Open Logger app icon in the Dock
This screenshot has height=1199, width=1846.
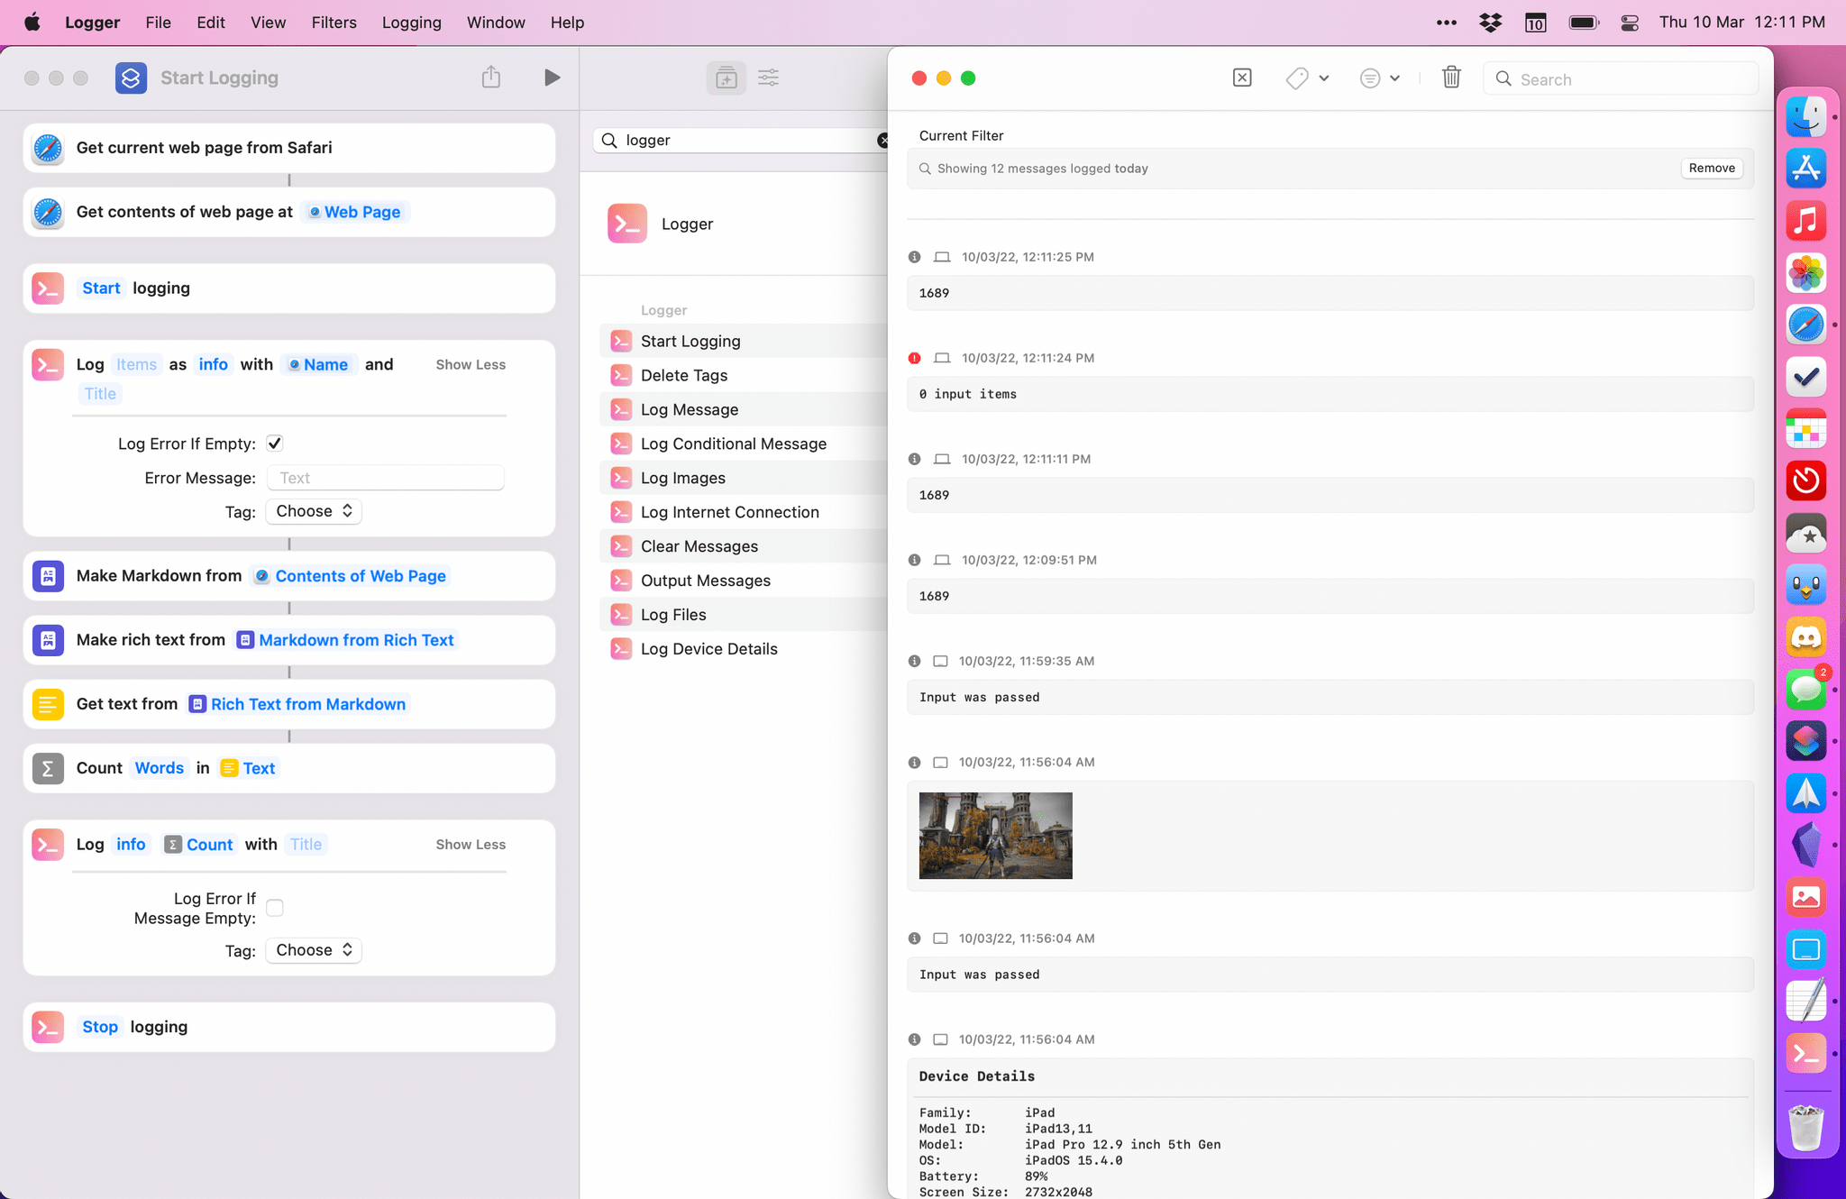pyautogui.click(x=1806, y=1053)
